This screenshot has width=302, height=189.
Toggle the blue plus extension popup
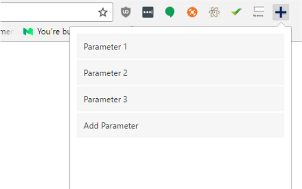[280, 12]
